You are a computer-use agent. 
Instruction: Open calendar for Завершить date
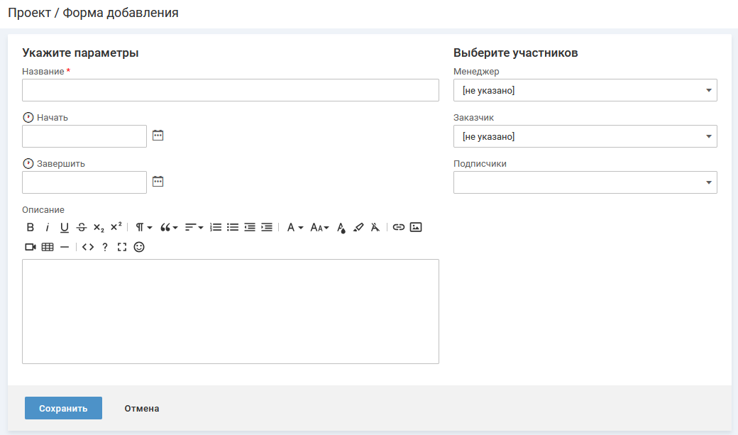[158, 182]
